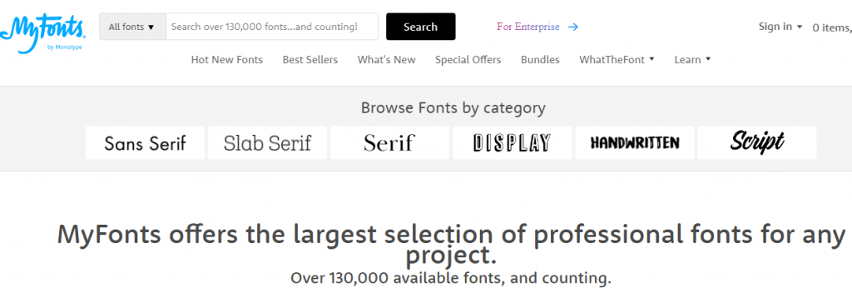The width and height of the screenshot is (852, 303).
Task: View Special Offers
Action: [468, 60]
